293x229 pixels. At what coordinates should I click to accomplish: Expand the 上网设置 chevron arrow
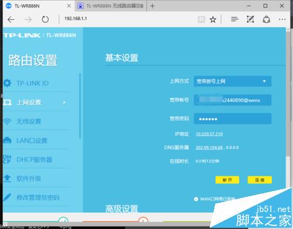pos(64,102)
